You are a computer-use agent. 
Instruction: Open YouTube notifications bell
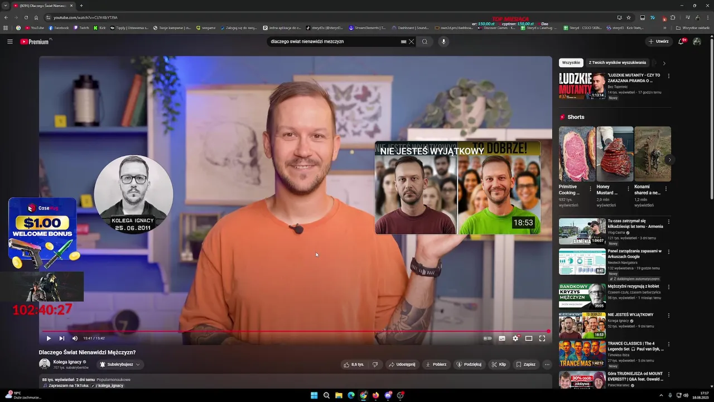(x=682, y=41)
